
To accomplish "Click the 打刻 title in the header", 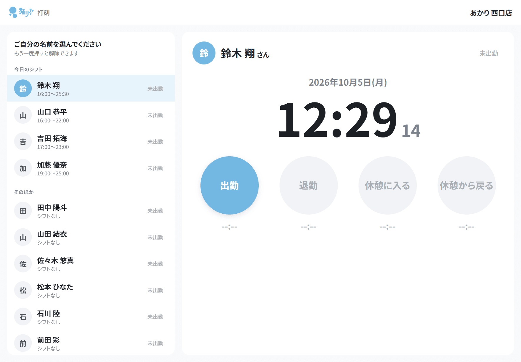I will (44, 13).
